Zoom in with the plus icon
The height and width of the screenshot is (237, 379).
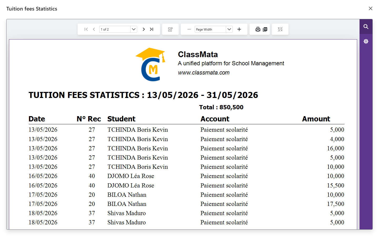click(239, 29)
